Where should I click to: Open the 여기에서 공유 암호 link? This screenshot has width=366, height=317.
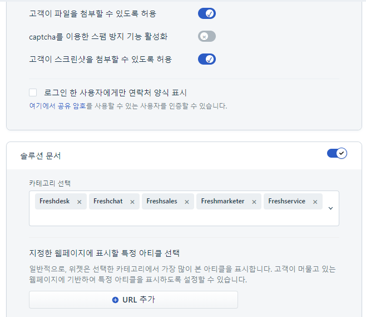(57, 106)
